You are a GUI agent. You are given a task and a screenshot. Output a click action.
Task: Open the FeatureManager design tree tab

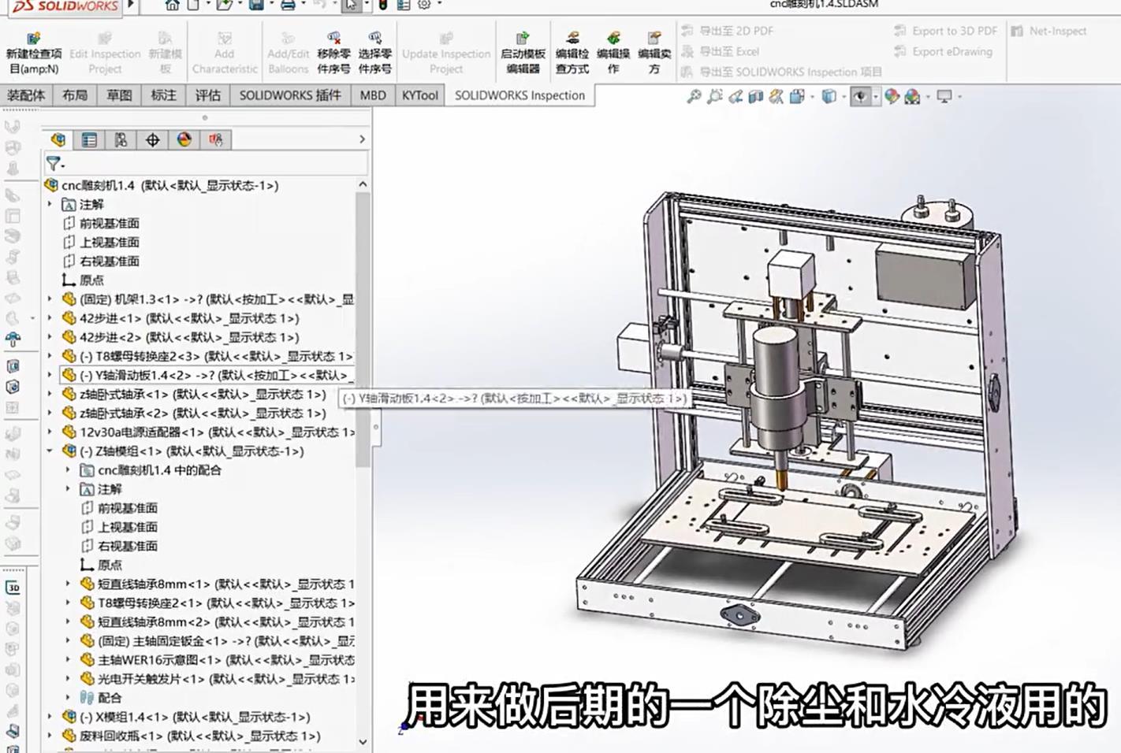pos(58,139)
